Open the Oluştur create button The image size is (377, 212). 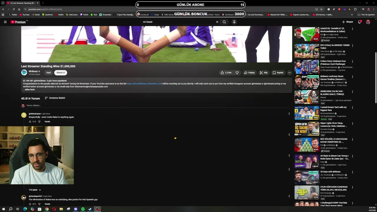coord(348,22)
